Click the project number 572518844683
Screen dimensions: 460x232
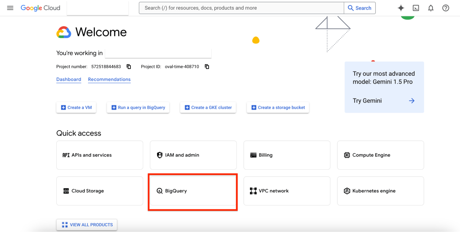pos(106,66)
